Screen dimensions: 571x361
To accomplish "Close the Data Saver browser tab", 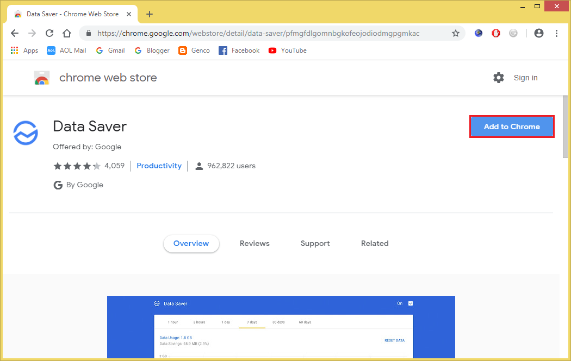I will click(x=129, y=14).
